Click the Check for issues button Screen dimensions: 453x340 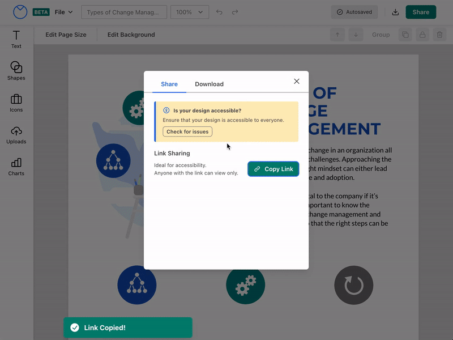pos(187,131)
